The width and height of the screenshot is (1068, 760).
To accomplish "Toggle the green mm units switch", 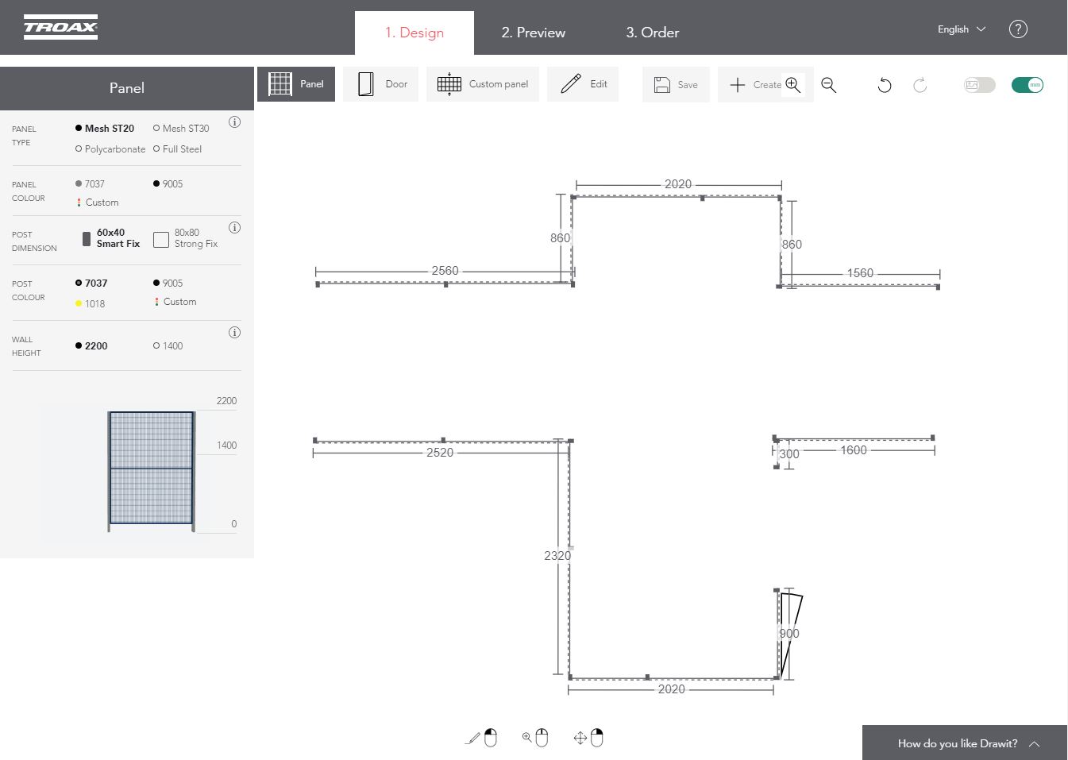I will tap(1027, 85).
